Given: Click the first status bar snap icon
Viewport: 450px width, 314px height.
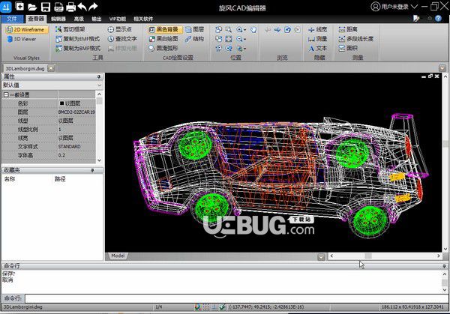Looking at the screenshot, I should [x=197, y=307].
